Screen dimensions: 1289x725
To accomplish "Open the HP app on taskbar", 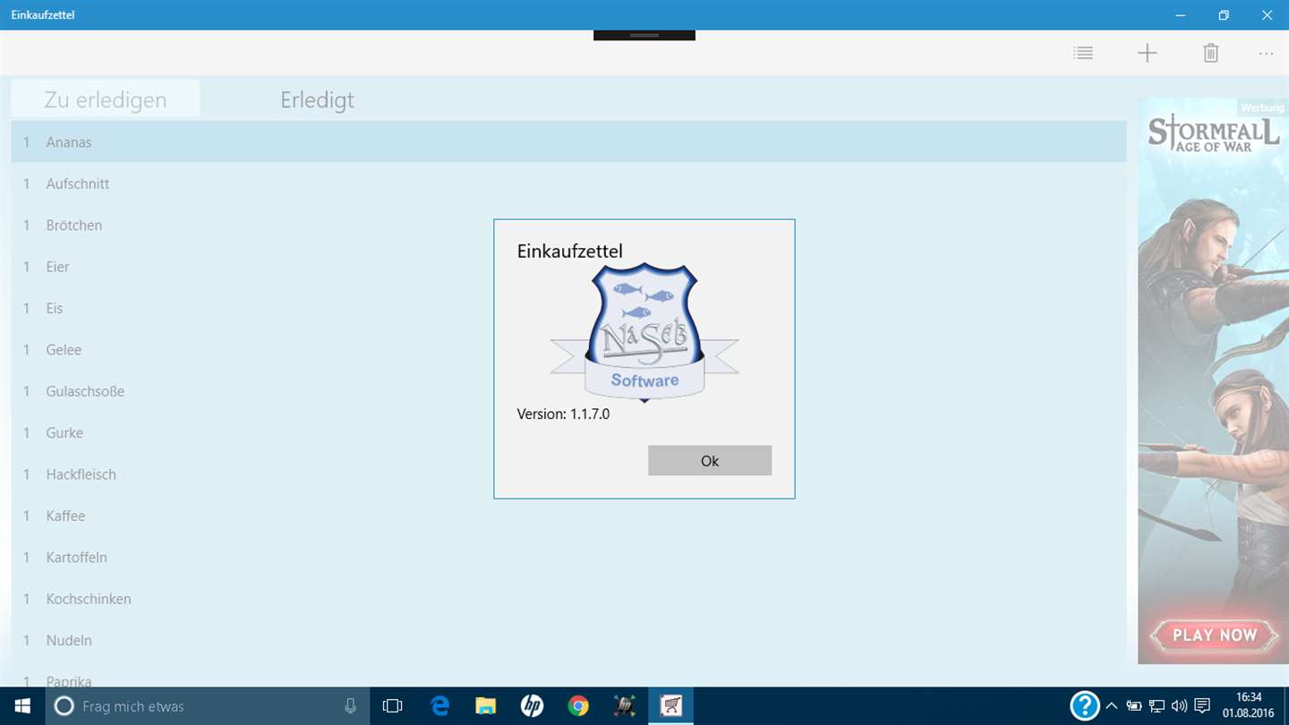I will click(x=532, y=706).
